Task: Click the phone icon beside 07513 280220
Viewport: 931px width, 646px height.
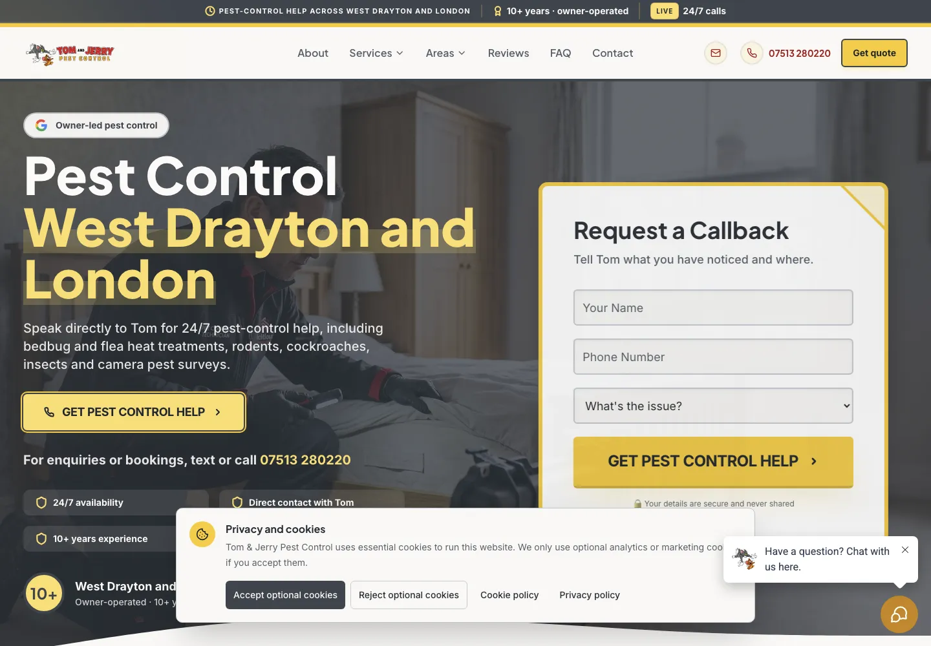Action: click(752, 53)
